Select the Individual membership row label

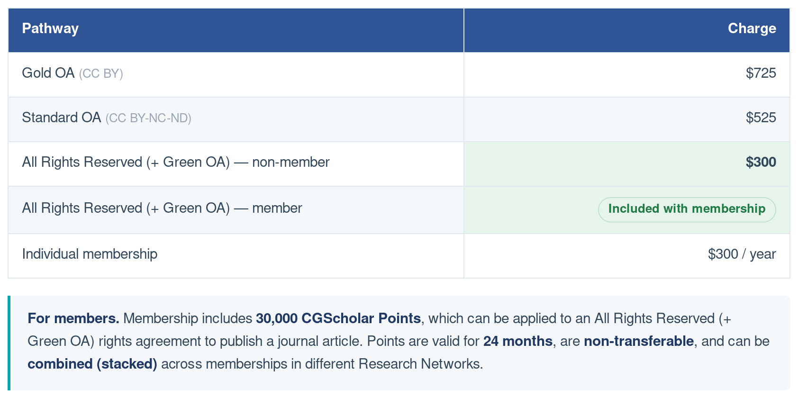pyautogui.click(x=90, y=254)
